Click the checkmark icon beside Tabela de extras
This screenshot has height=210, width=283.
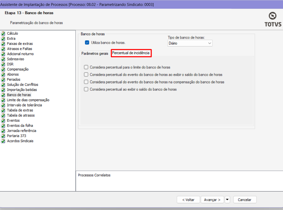(x=3, y=110)
